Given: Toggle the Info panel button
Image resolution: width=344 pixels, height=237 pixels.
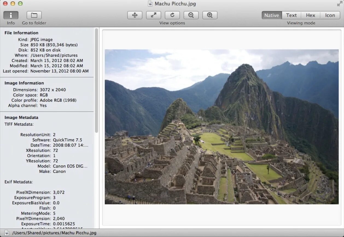Looking at the screenshot, I should point(11,15).
